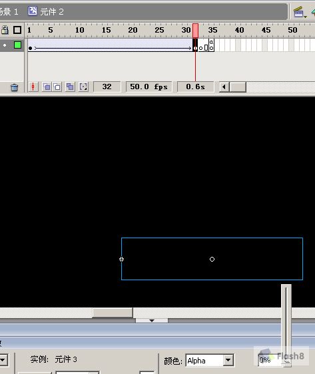Delete layer with trash can icon
The image size is (315, 374).
[15, 88]
